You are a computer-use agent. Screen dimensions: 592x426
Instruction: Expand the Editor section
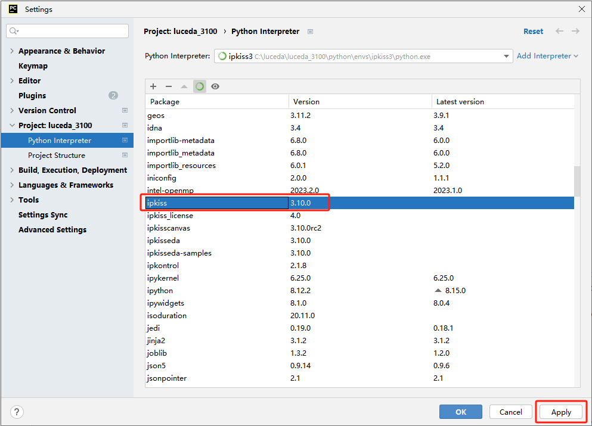[x=12, y=80]
